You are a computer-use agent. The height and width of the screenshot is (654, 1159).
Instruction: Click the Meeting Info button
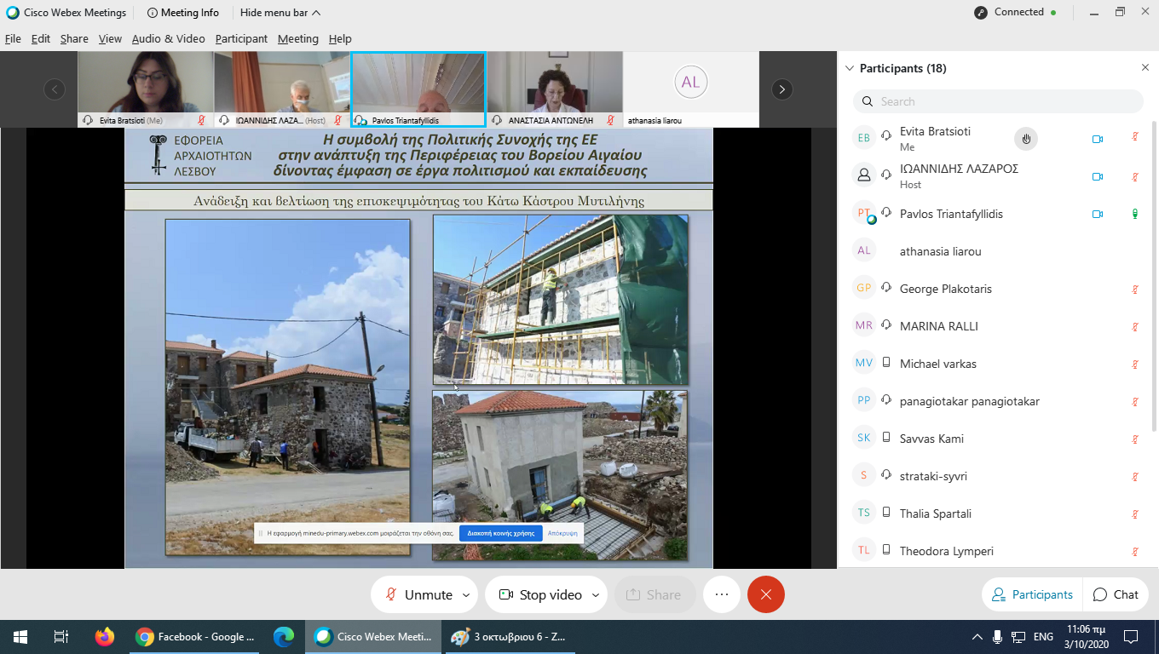[x=183, y=13]
